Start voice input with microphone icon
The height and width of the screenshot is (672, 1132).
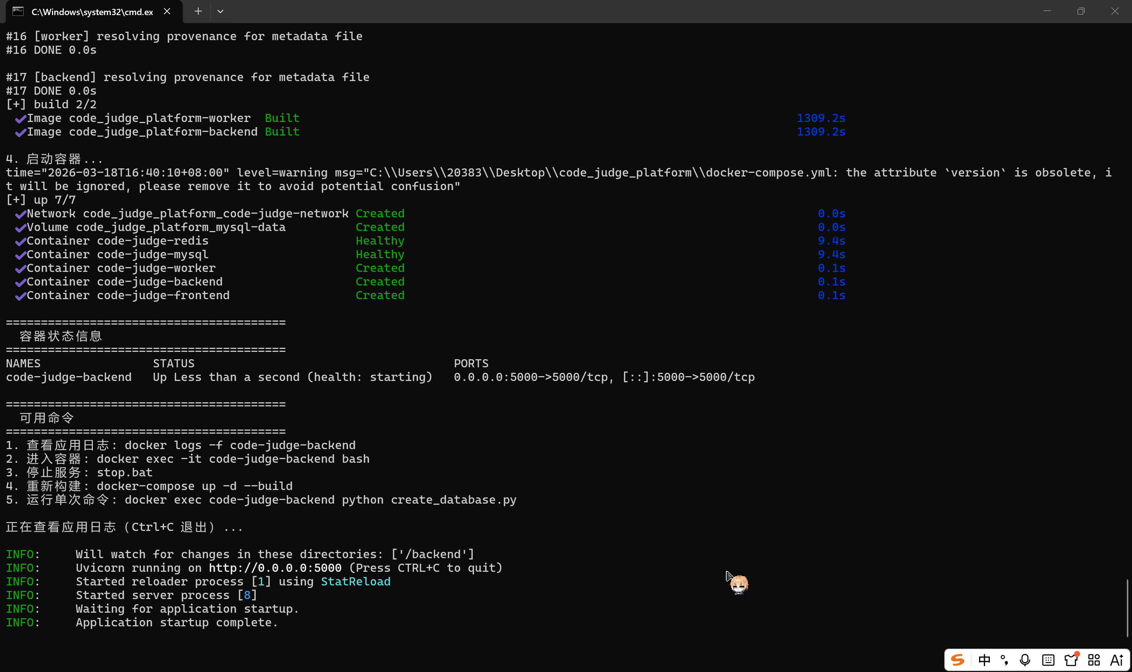tap(1025, 660)
